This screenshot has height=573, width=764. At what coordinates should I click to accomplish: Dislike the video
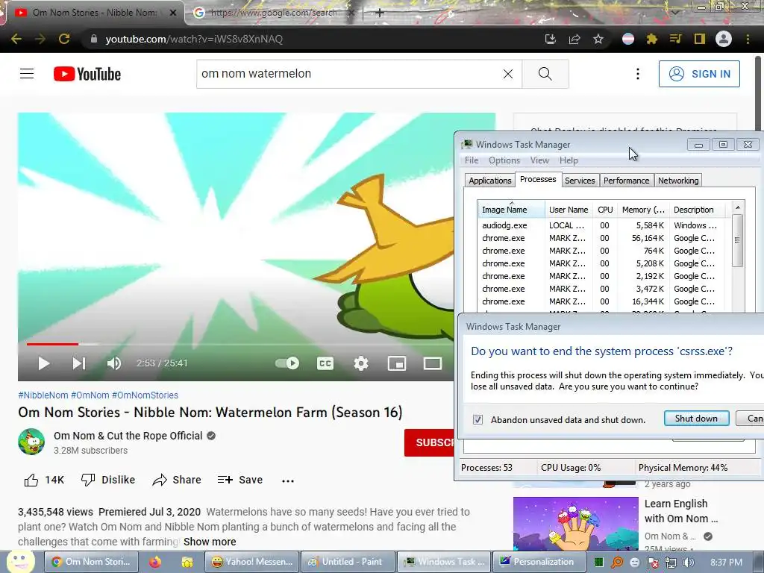click(108, 480)
